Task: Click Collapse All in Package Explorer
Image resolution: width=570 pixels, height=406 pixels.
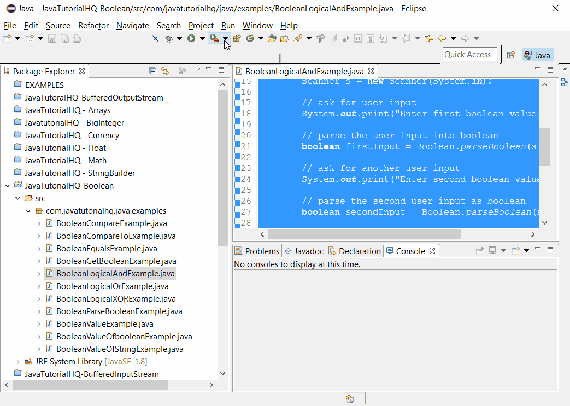Action: (x=152, y=71)
